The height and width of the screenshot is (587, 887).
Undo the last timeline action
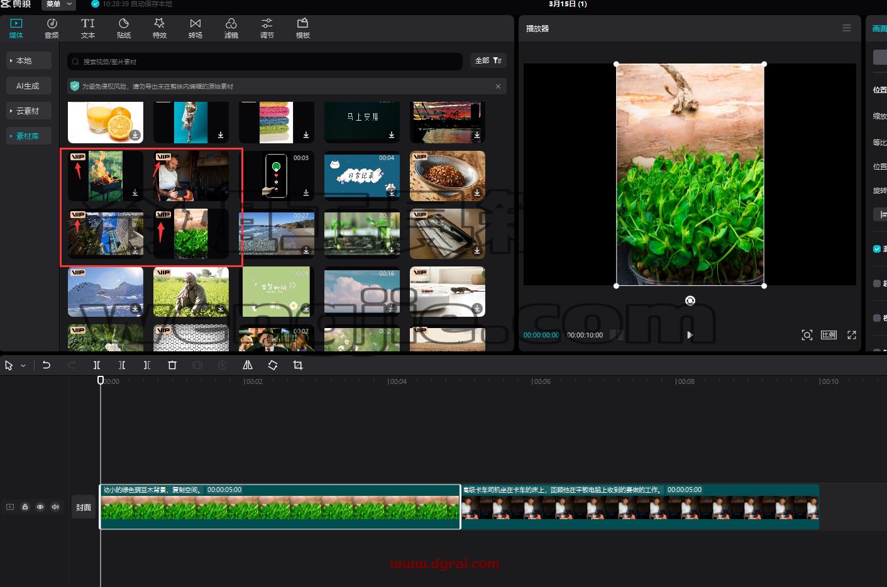[47, 365]
